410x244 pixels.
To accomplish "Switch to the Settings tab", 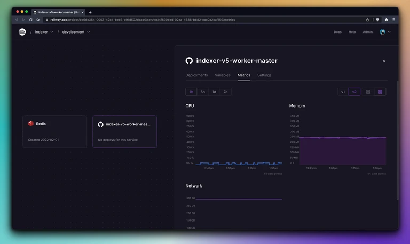I will pos(264,75).
